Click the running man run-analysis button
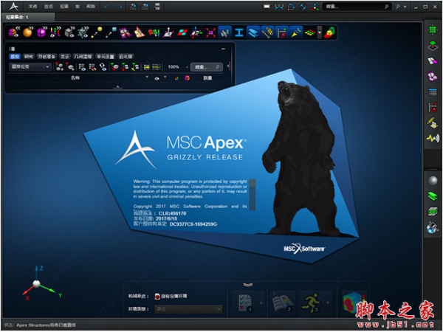Image resolution: width=443 pixels, height=332 pixels. pyautogui.click(x=309, y=302)
